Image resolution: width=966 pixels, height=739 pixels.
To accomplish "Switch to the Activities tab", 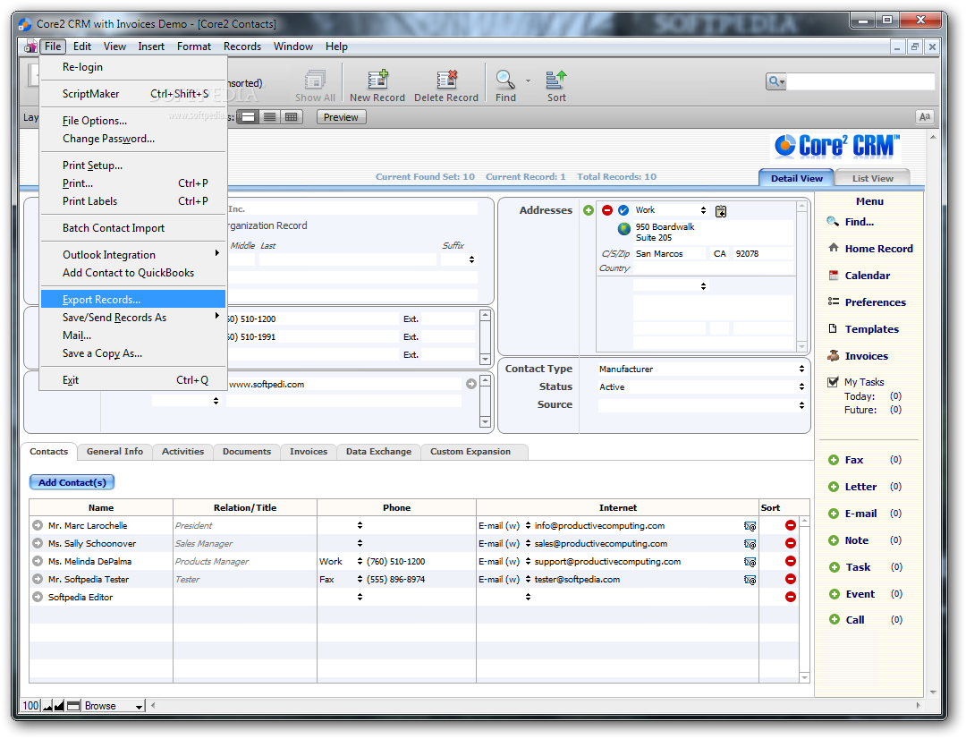I will pyautogui.click(x=182, y=452).
